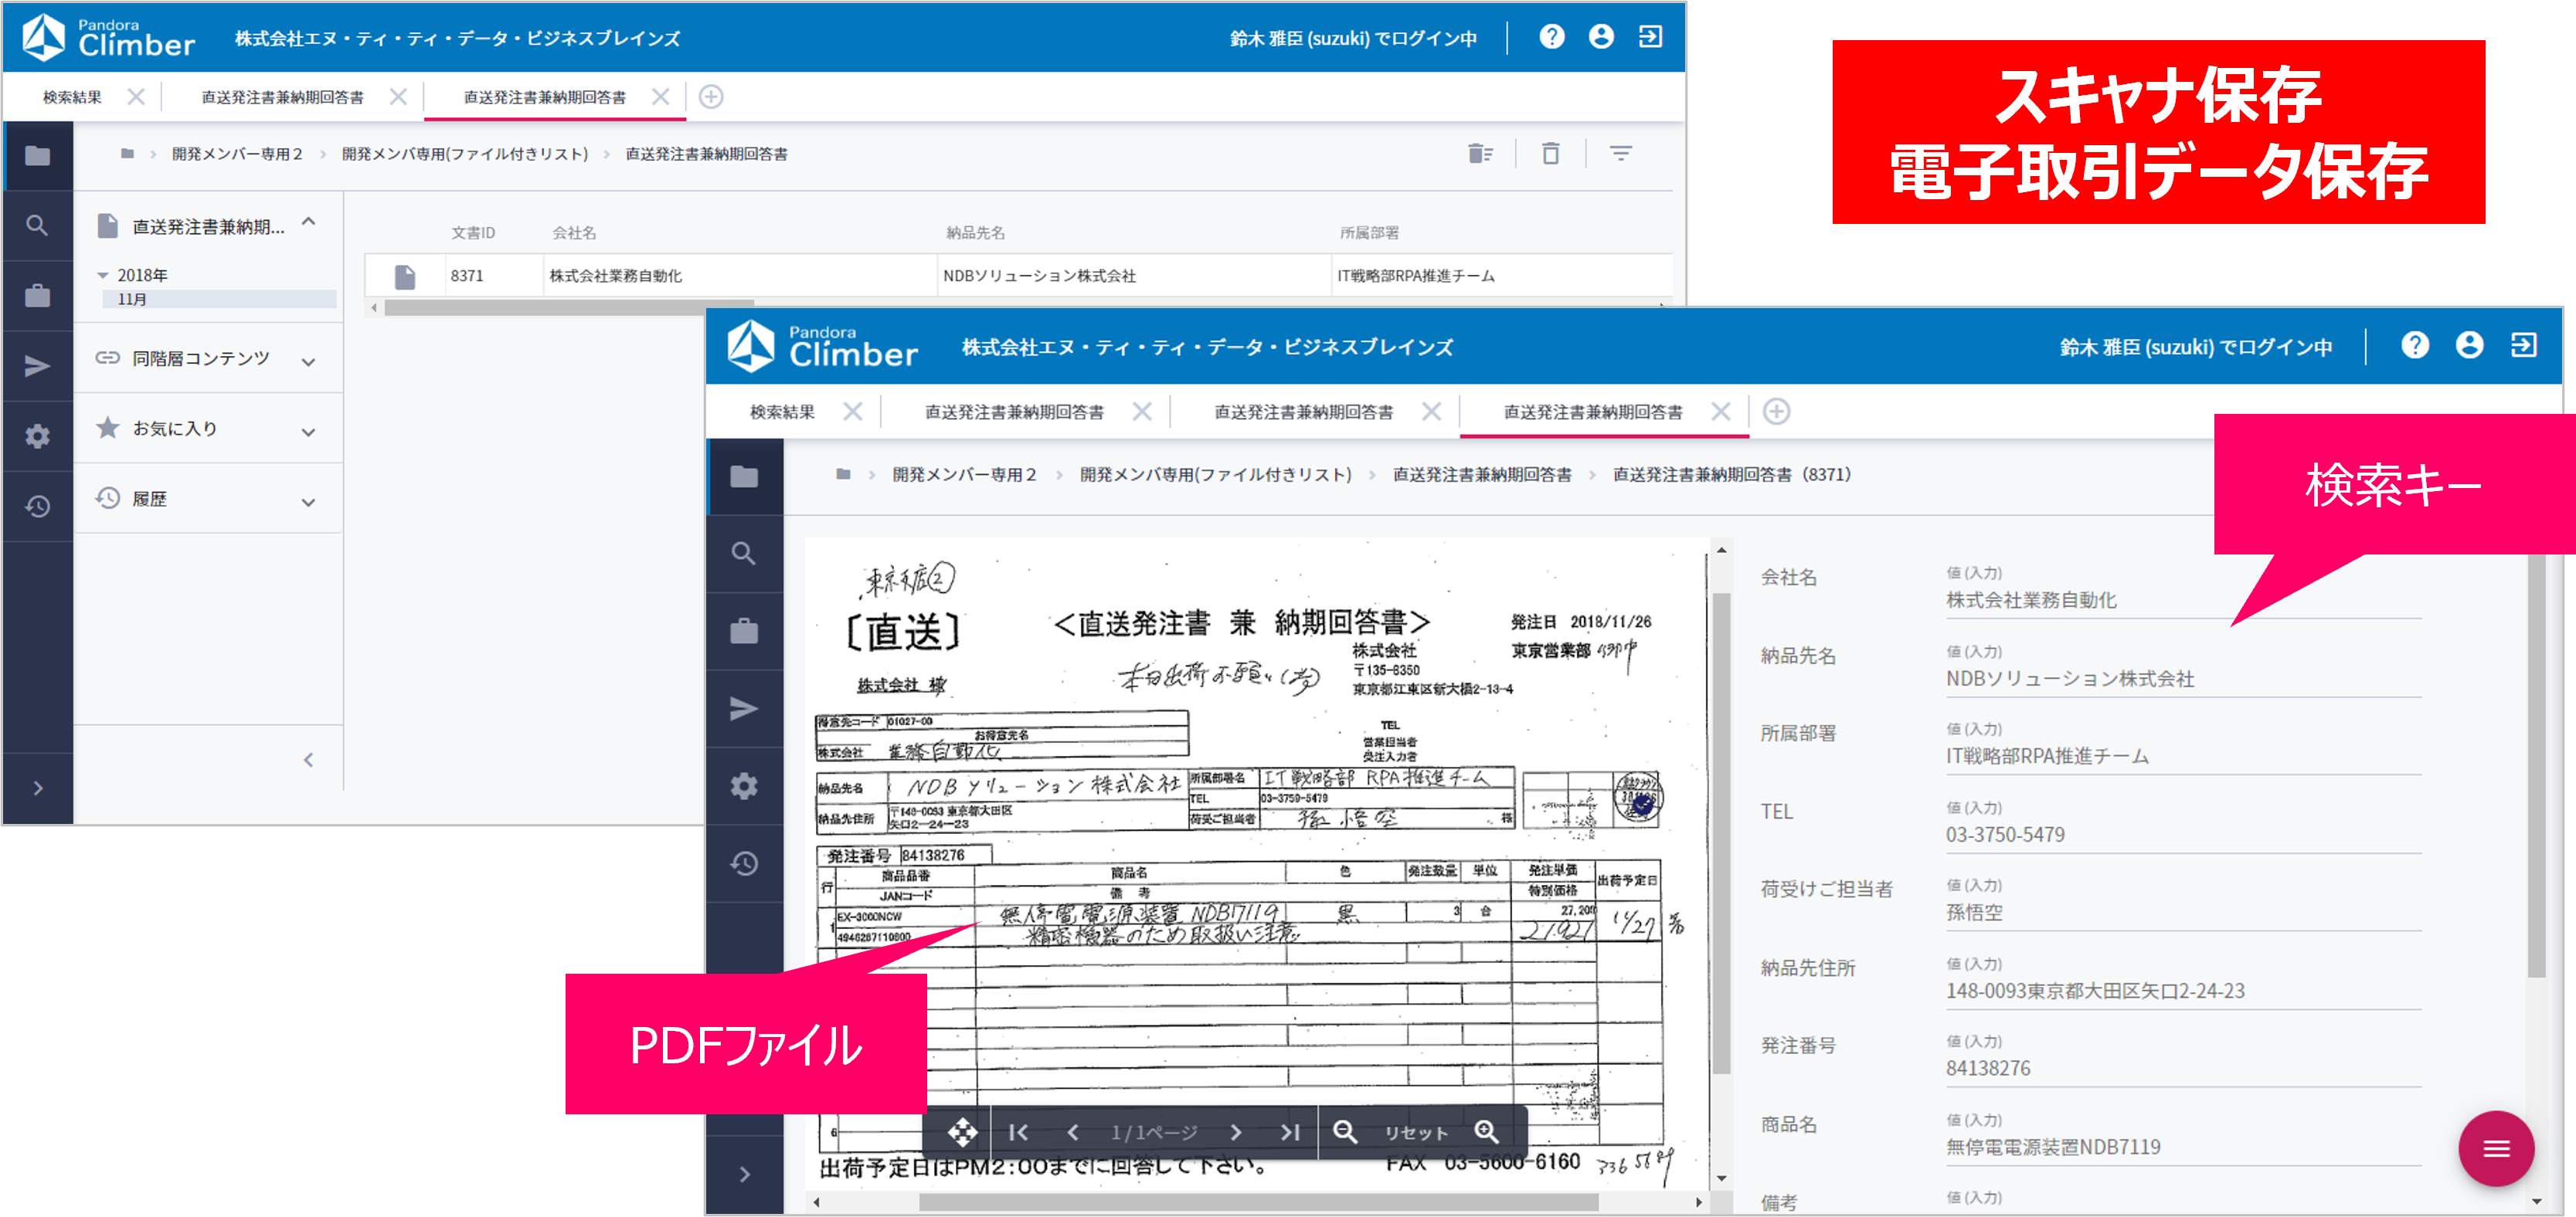Go to next page in PDF viewer
Screen dimensions: 2576x1217
[1236, 1131]
